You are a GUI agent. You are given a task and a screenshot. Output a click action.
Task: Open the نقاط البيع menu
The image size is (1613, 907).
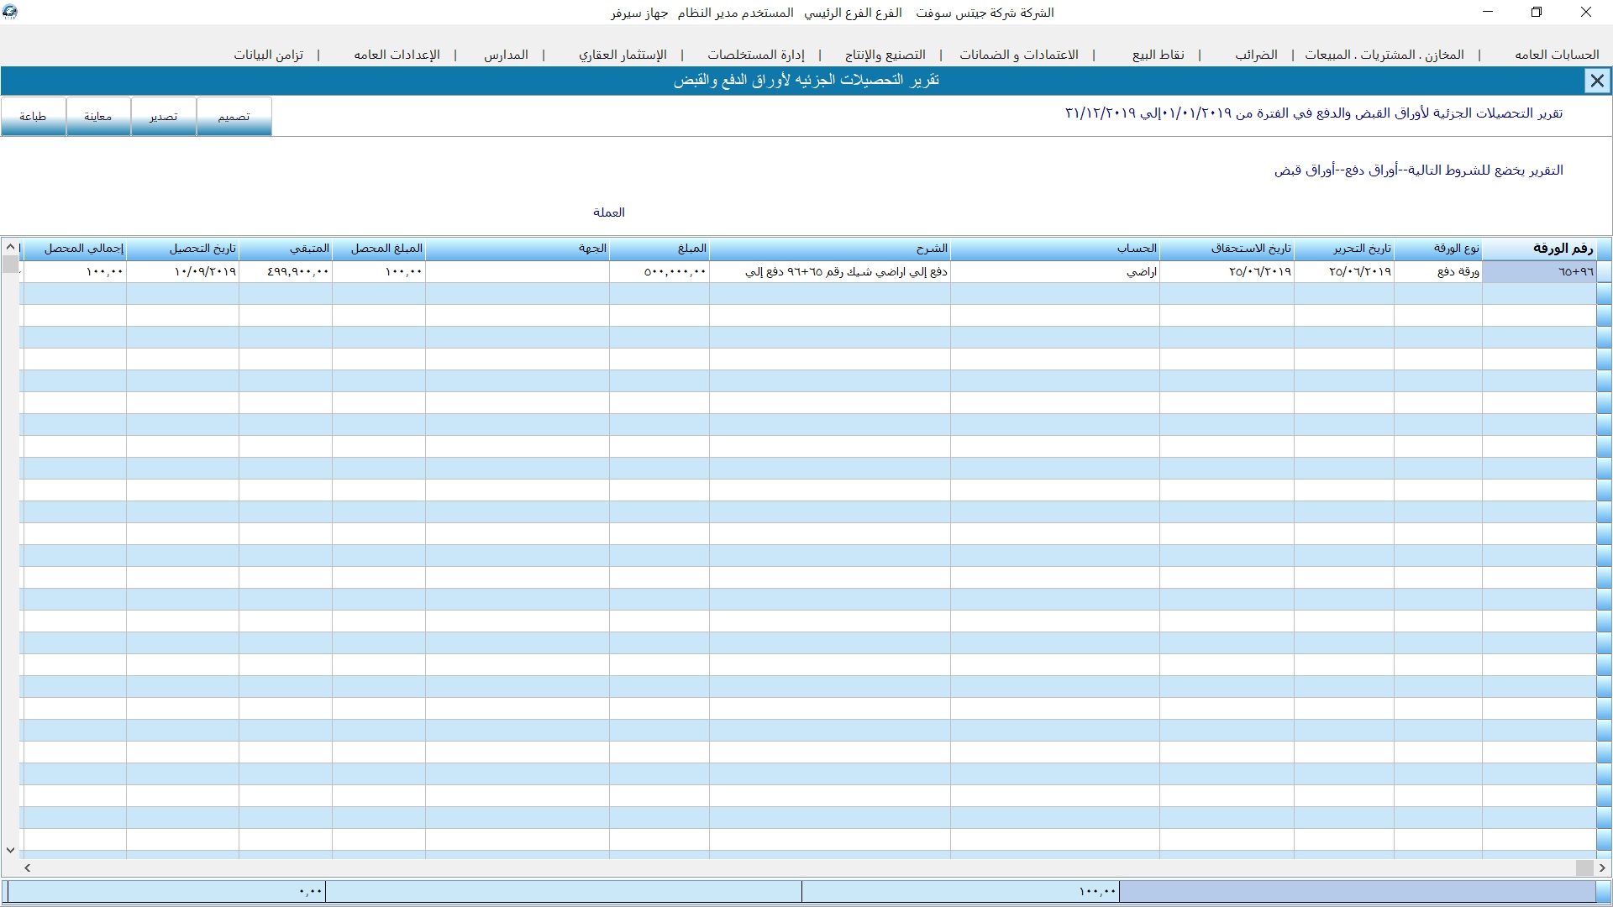point(1159,55)
